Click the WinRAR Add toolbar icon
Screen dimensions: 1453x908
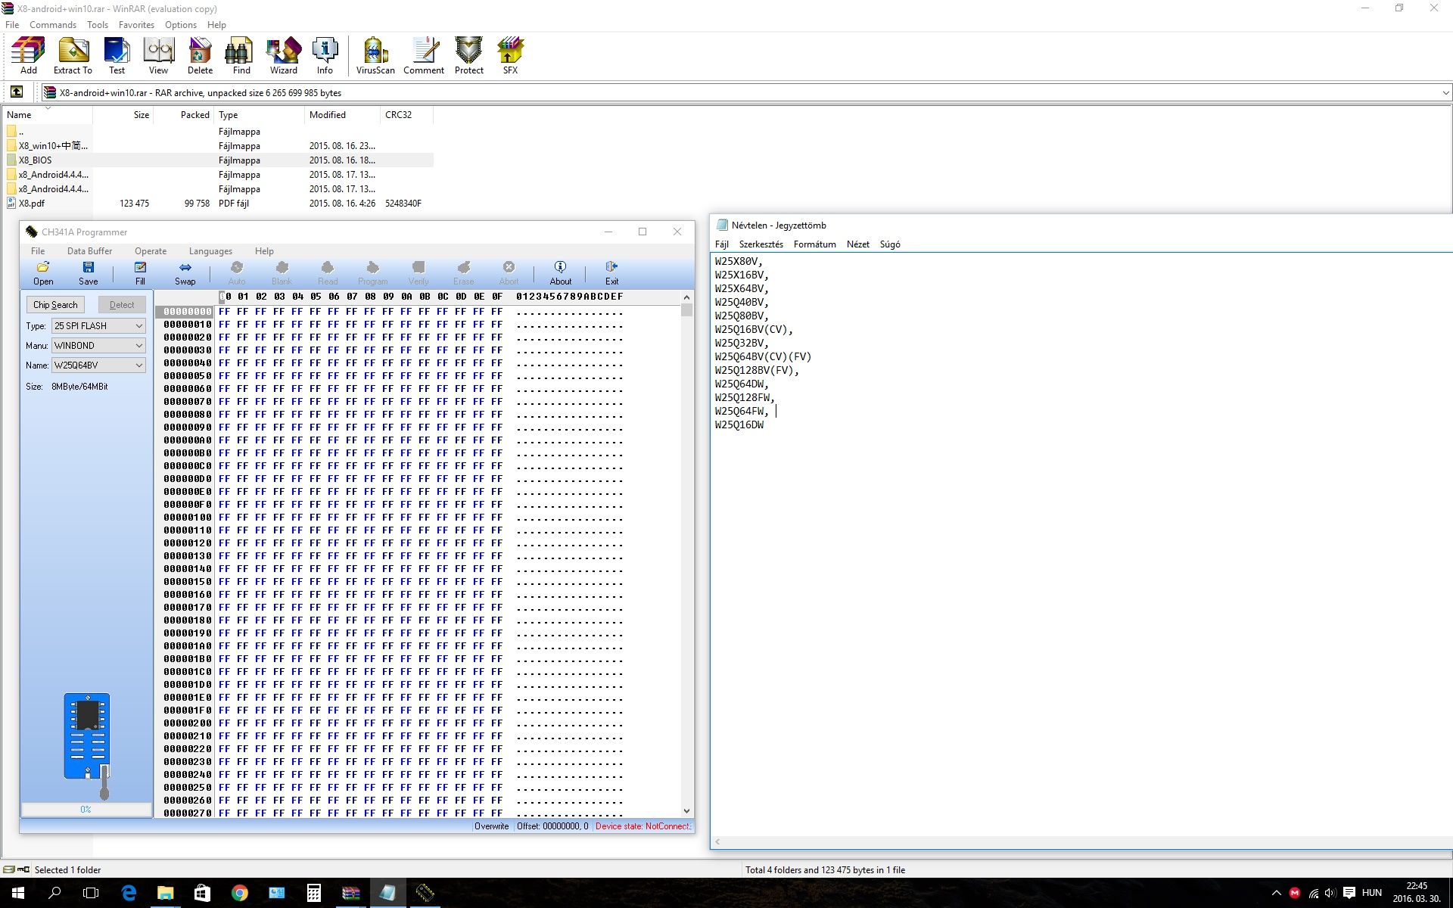click(28, 56)
